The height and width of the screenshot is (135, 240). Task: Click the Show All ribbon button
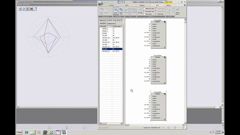121,11
